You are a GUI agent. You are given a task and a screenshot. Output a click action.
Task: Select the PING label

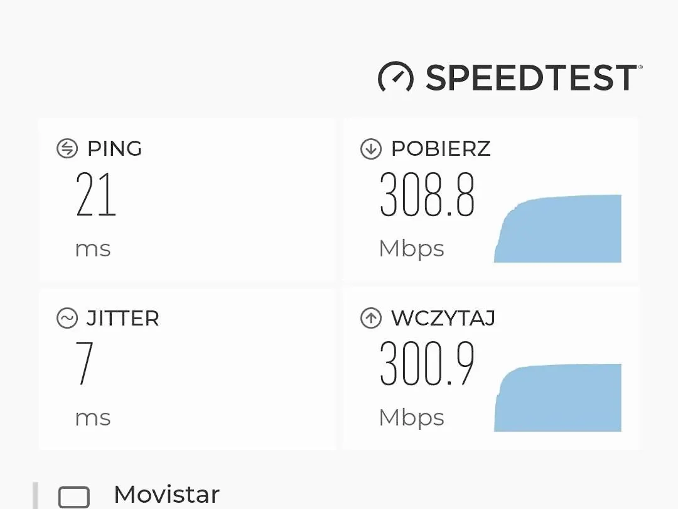115,148
